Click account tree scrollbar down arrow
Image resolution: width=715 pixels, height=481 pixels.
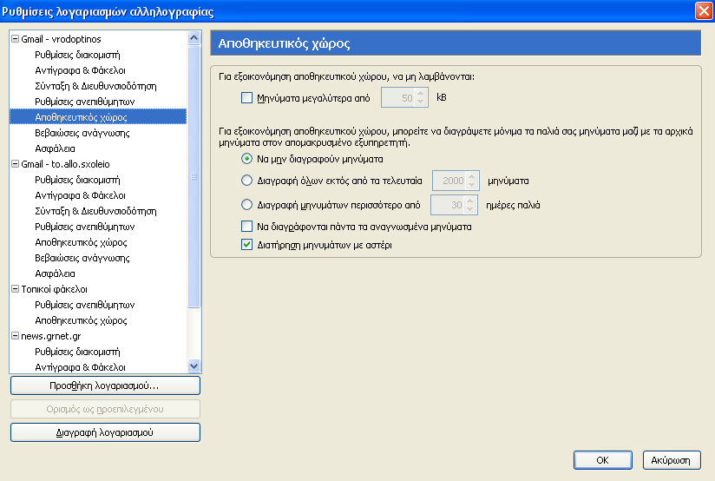point(194,366)
